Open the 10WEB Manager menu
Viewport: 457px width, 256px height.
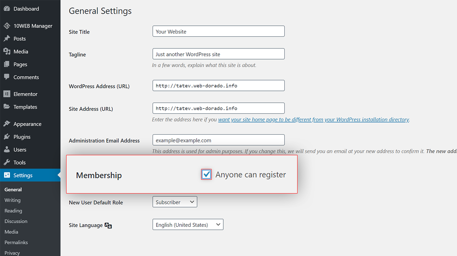pyautogui.click(x=30, y=26)
